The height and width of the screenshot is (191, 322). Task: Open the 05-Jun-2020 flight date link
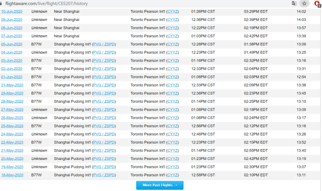pos(12,44)
